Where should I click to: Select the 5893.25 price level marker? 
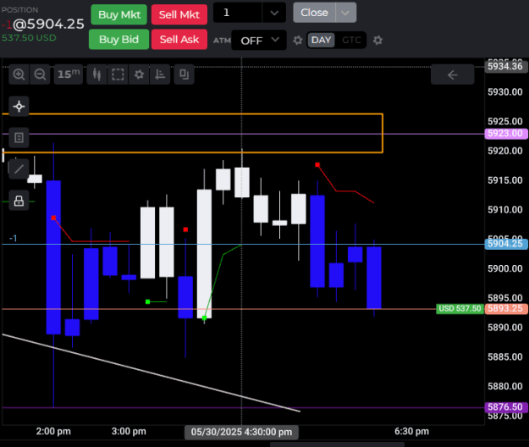point(505,309)
